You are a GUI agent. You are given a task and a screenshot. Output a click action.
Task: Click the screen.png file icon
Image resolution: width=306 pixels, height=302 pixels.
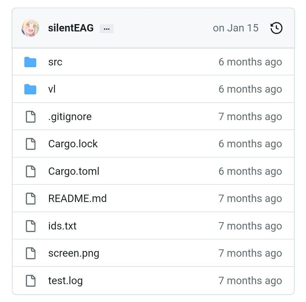pyautogui.click(x=31, y=253)
